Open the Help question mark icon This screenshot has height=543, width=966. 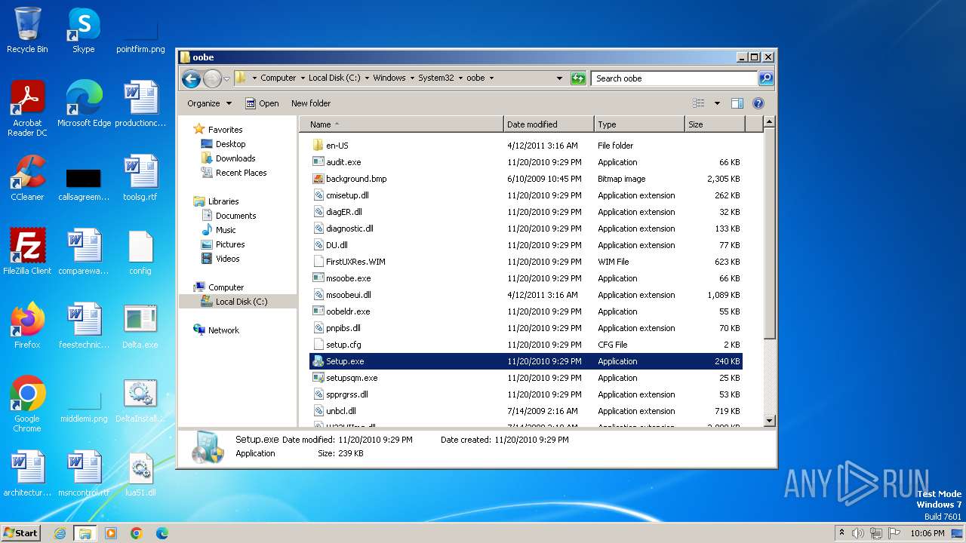(x=758, y=103)
